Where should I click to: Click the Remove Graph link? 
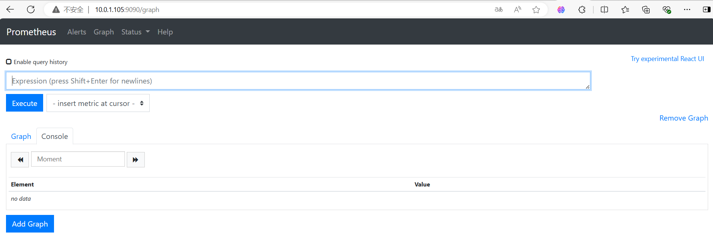684,118
